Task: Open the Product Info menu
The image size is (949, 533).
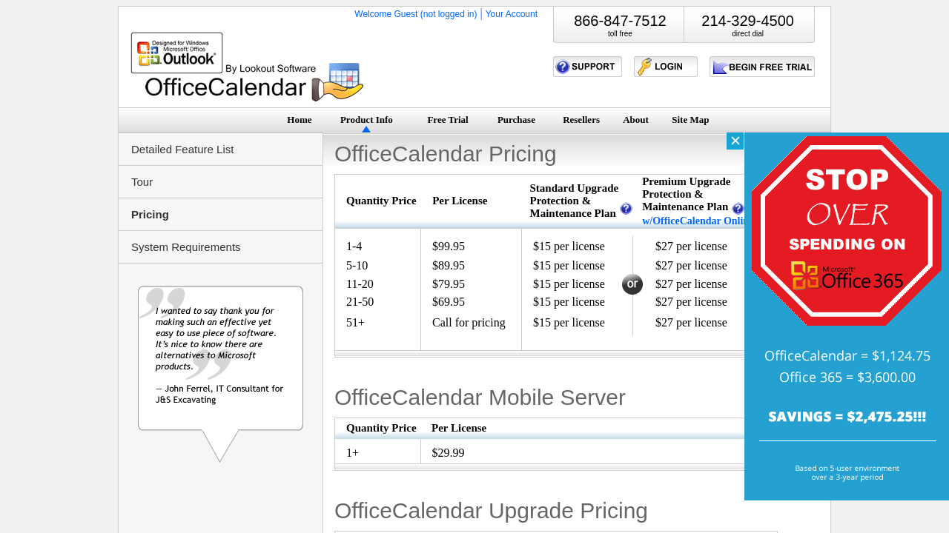Action: [x=366, y=120]
